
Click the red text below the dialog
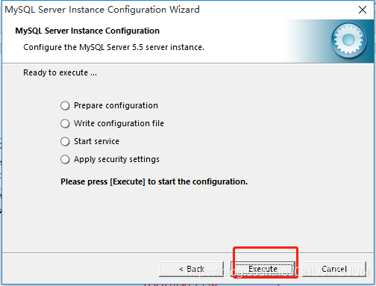(x=181, y=285)
